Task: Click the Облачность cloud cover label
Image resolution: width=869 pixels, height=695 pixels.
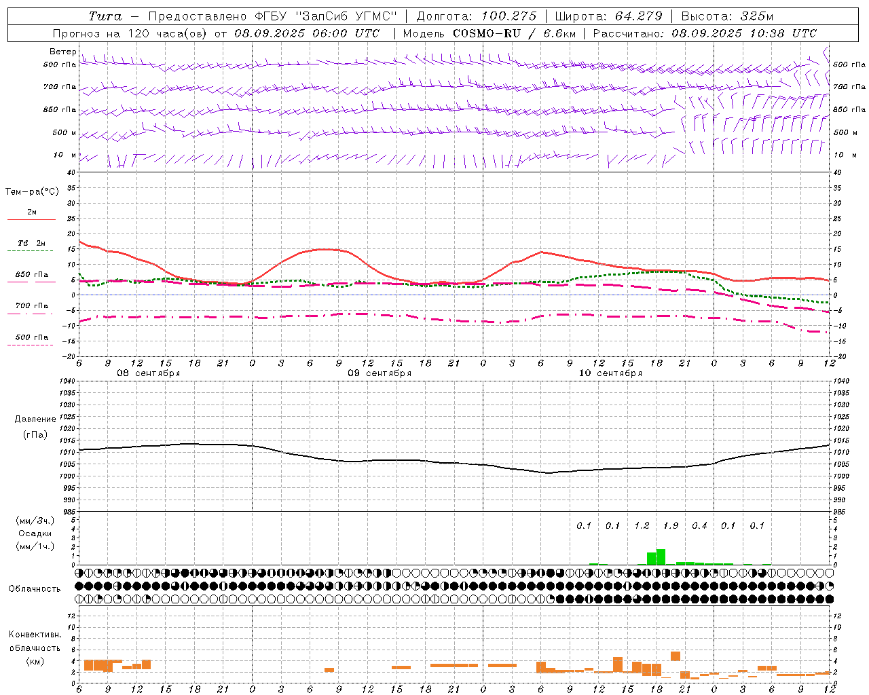Action: (x=35, y=589)
